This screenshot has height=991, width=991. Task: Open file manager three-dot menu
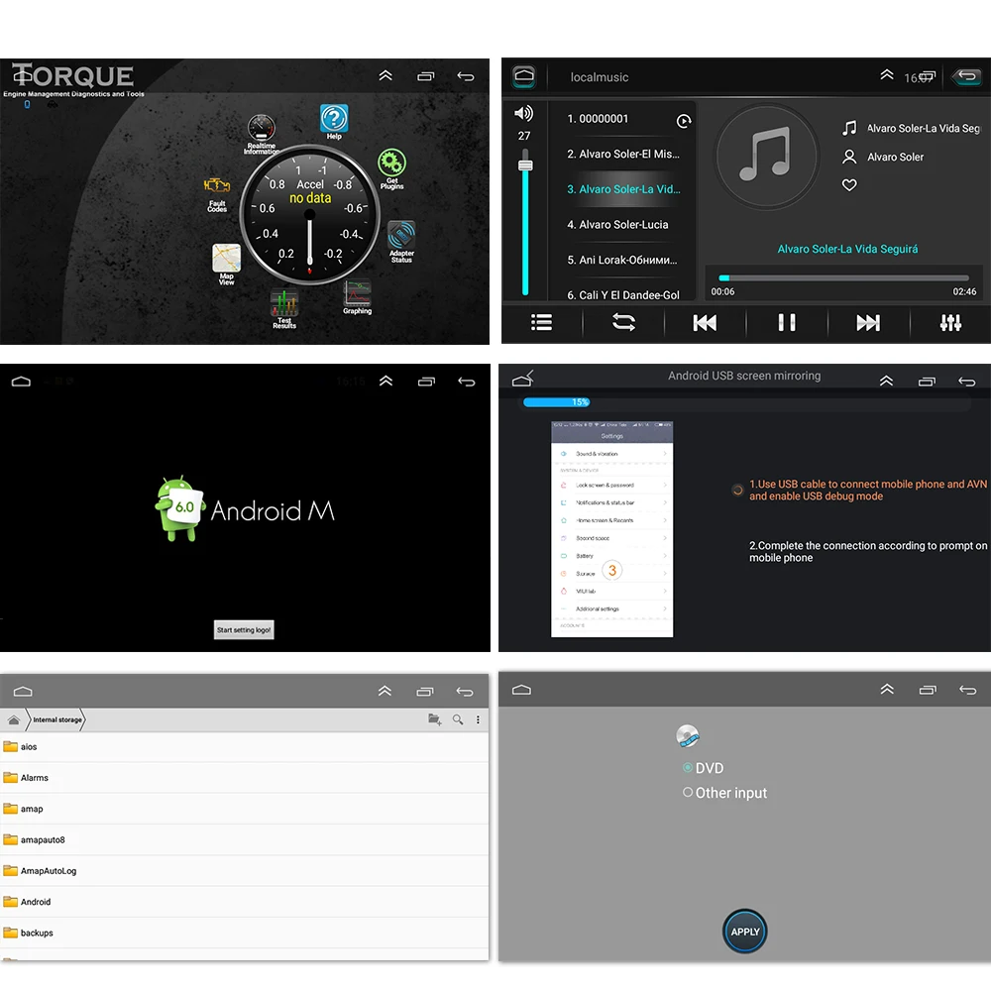(478, 719)
